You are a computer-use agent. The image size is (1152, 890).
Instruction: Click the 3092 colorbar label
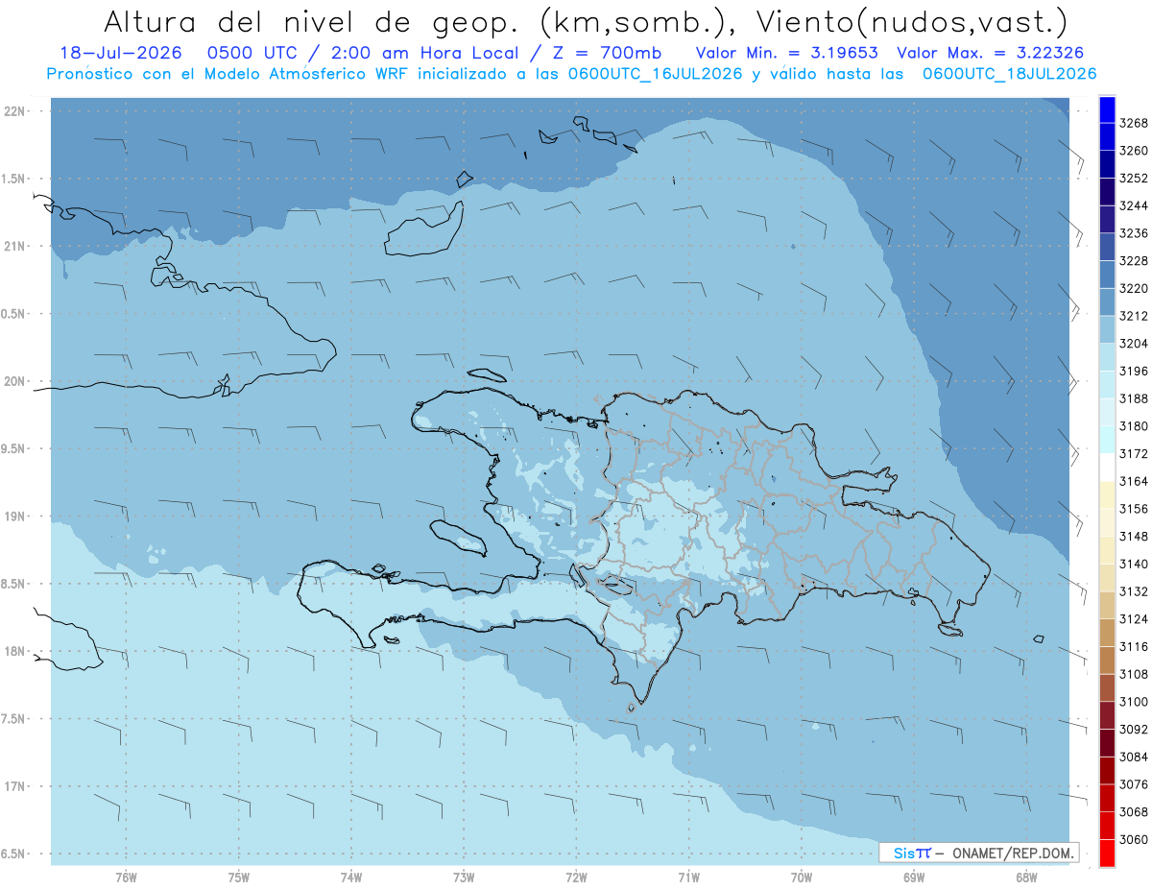1133,729
